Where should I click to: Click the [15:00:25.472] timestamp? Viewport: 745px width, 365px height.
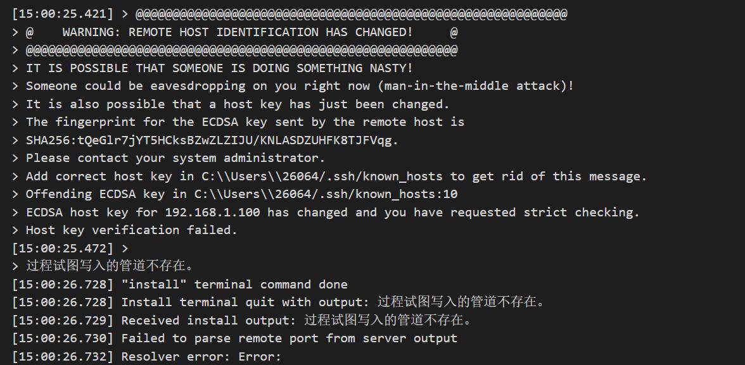(x=63, y=248)
